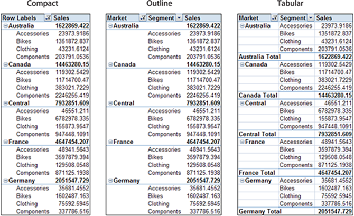Screen dimensions: 354x216
Task: Select Central Total row label
Action: 257,134
